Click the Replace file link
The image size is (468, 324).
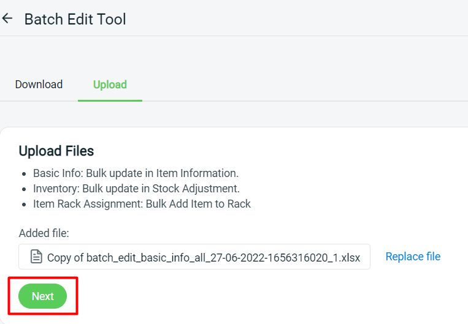click(x=413, y=257)
